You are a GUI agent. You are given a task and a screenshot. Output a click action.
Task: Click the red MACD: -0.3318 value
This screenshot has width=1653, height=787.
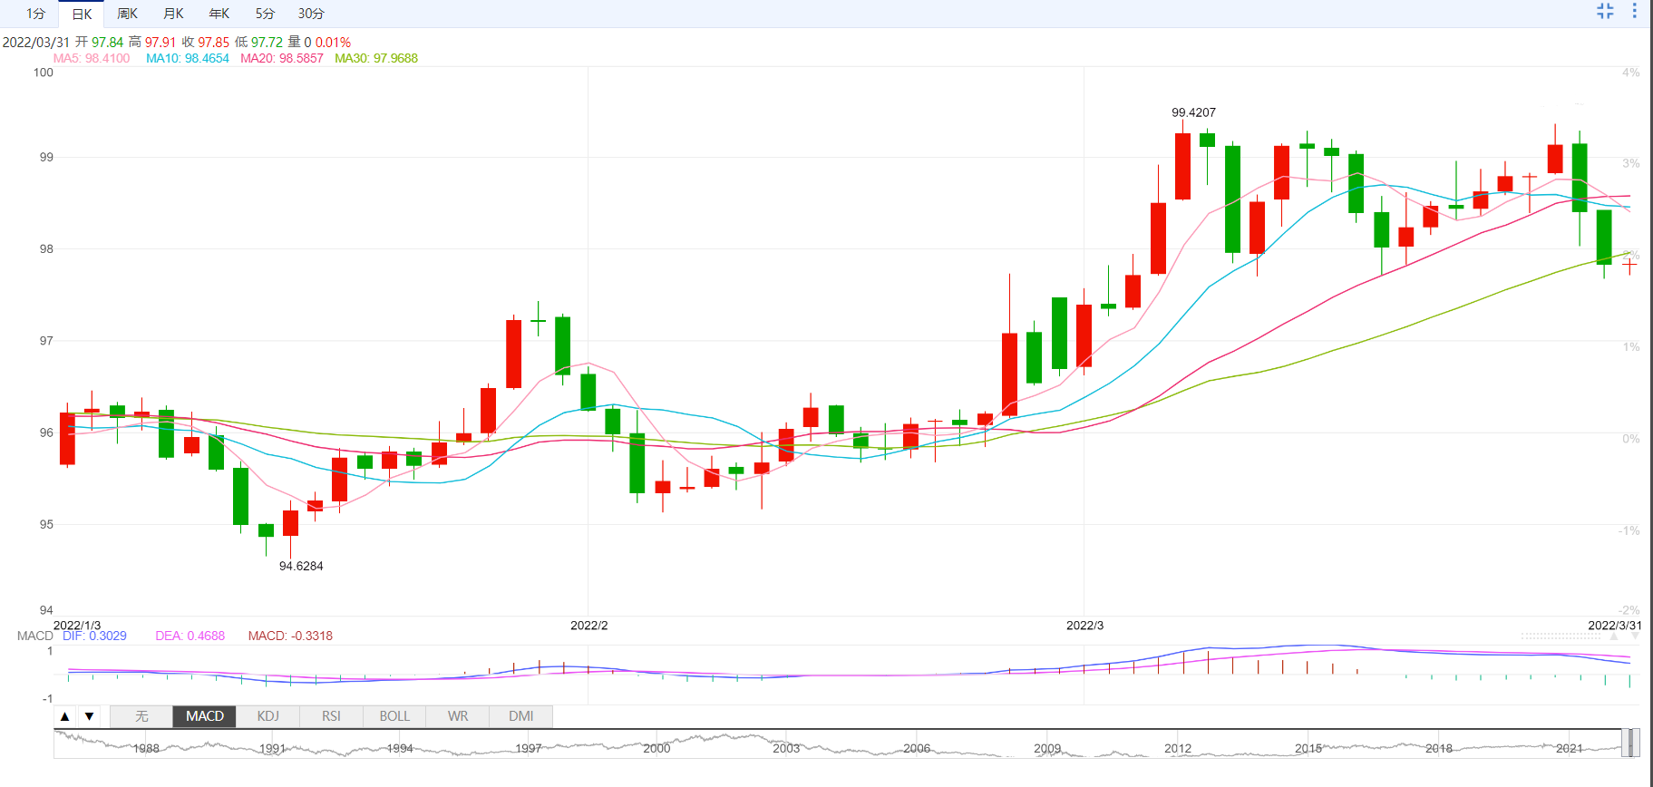point(290,636)
